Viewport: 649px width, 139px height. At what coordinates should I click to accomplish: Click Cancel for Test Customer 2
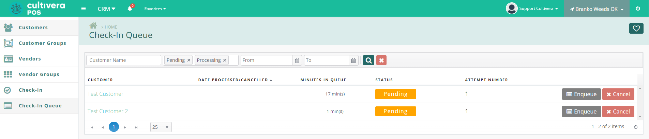point(618,111)
